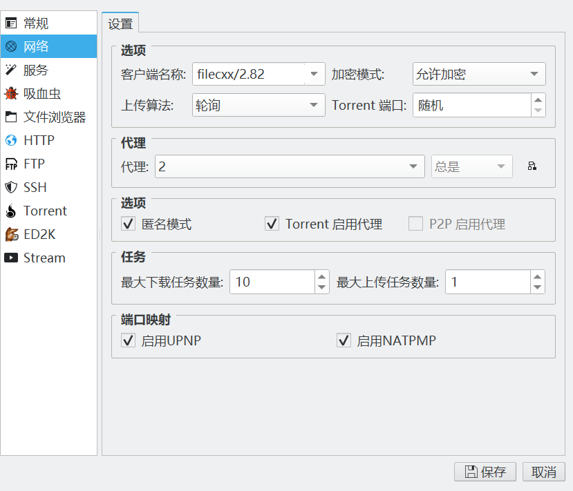Image resolution: width=573 pixels, height=491 pixels.
Task: Disable 启用UPNP checkbox
Action: (x=129, y=340)
